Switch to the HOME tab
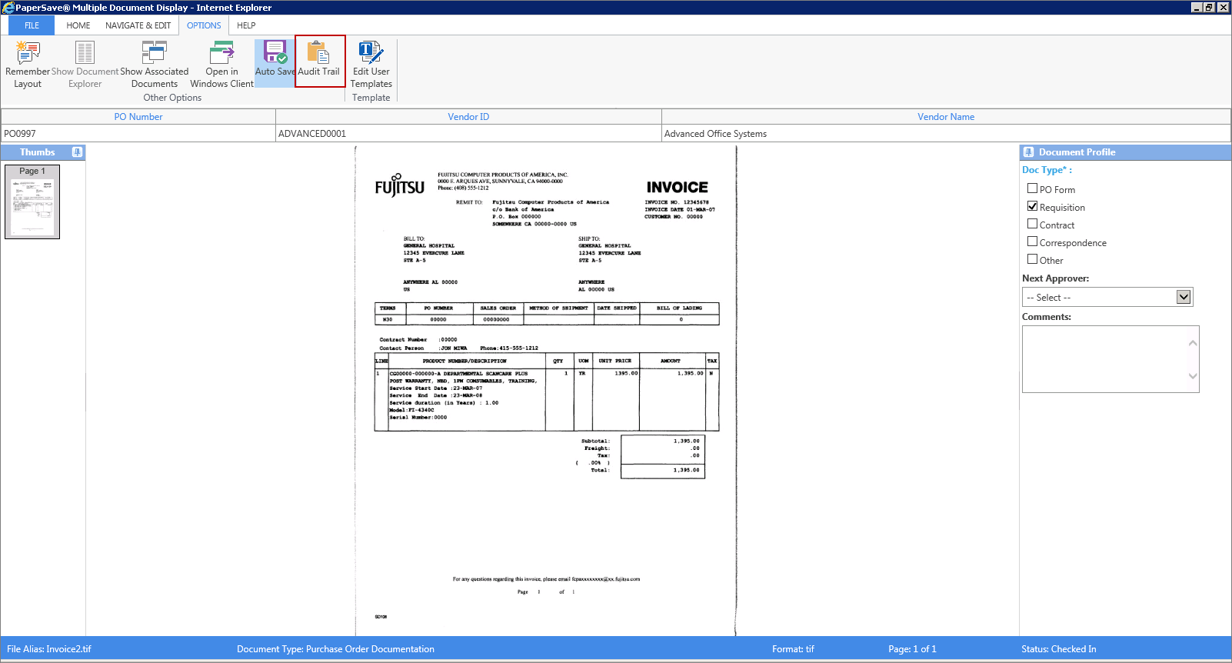This screenshot has width=1232, height=663. click(78, 25)
